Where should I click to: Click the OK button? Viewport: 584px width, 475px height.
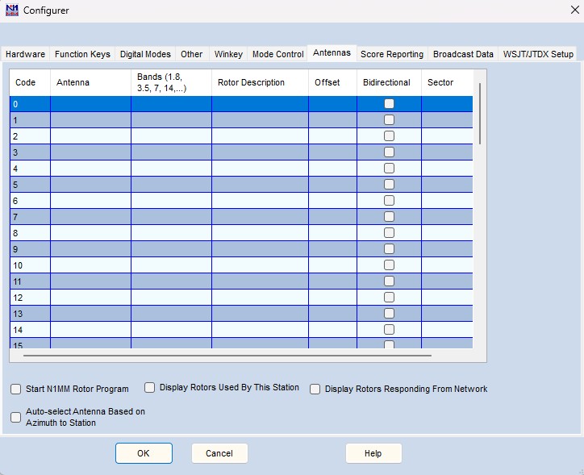pos(144,453)
